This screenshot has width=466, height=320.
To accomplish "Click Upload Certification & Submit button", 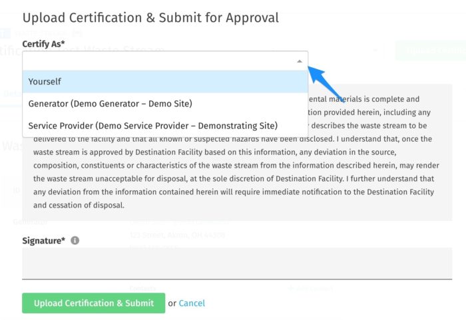I will coord(94,303).
